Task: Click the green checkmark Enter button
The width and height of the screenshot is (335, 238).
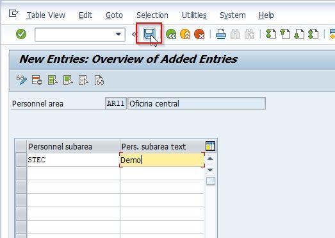Action: (21, 34)
